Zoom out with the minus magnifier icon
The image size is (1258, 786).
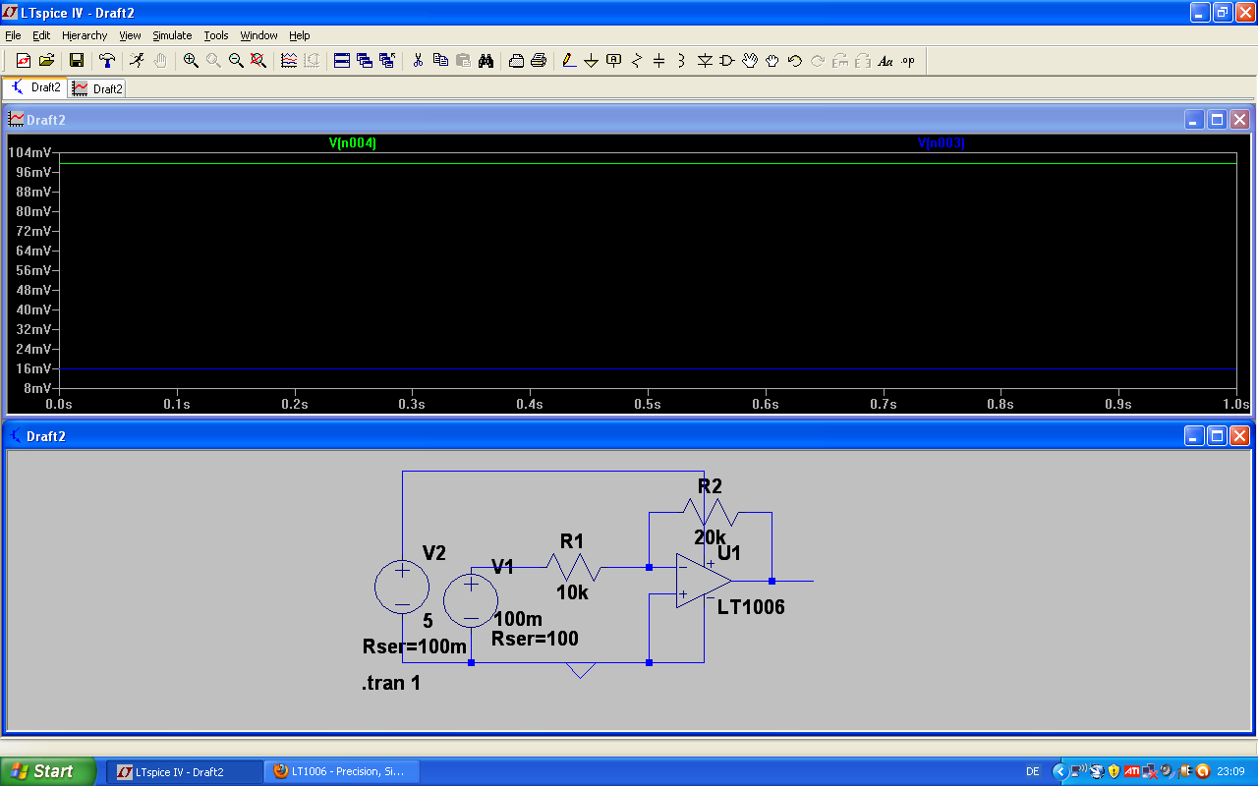pyautogui.click(x=236, y=61)
